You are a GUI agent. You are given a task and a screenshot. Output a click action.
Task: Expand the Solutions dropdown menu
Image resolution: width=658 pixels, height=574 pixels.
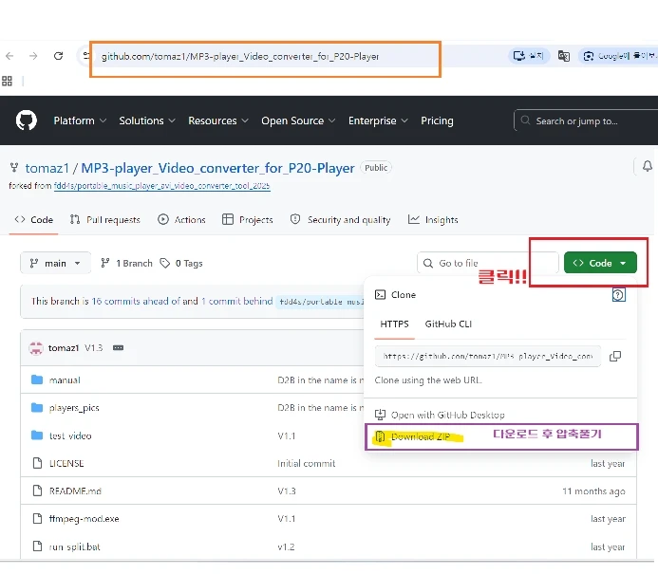coord(147,120)
